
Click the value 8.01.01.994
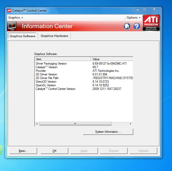click(100, 74)
